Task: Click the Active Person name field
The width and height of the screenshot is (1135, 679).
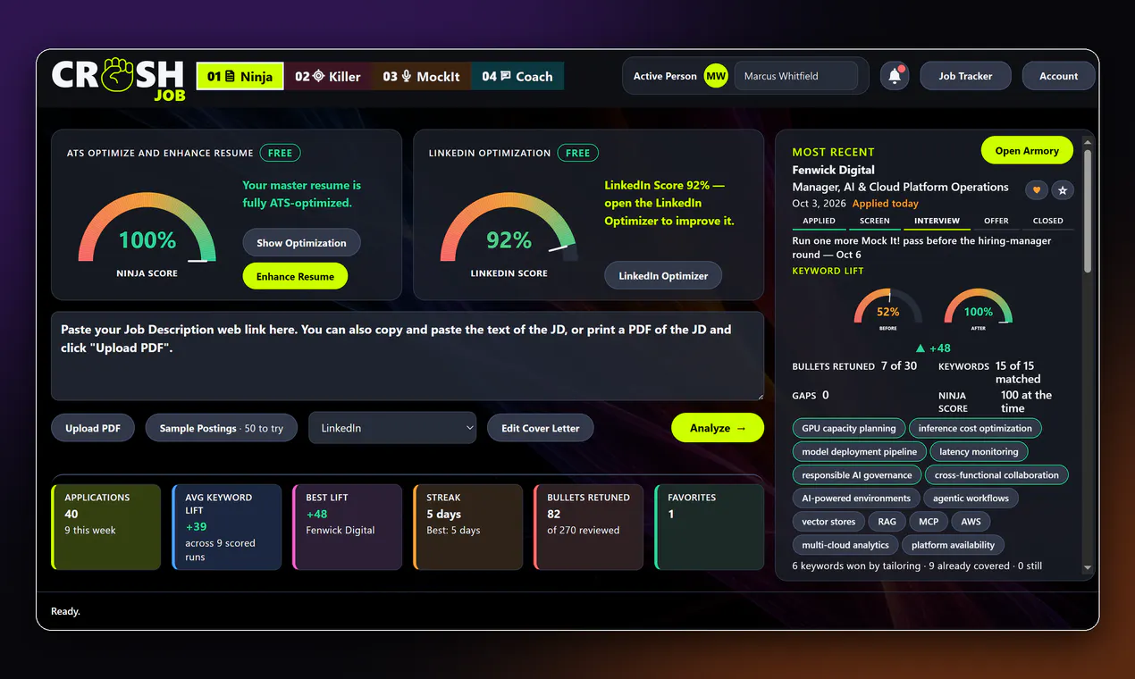Action: [795, 76]
